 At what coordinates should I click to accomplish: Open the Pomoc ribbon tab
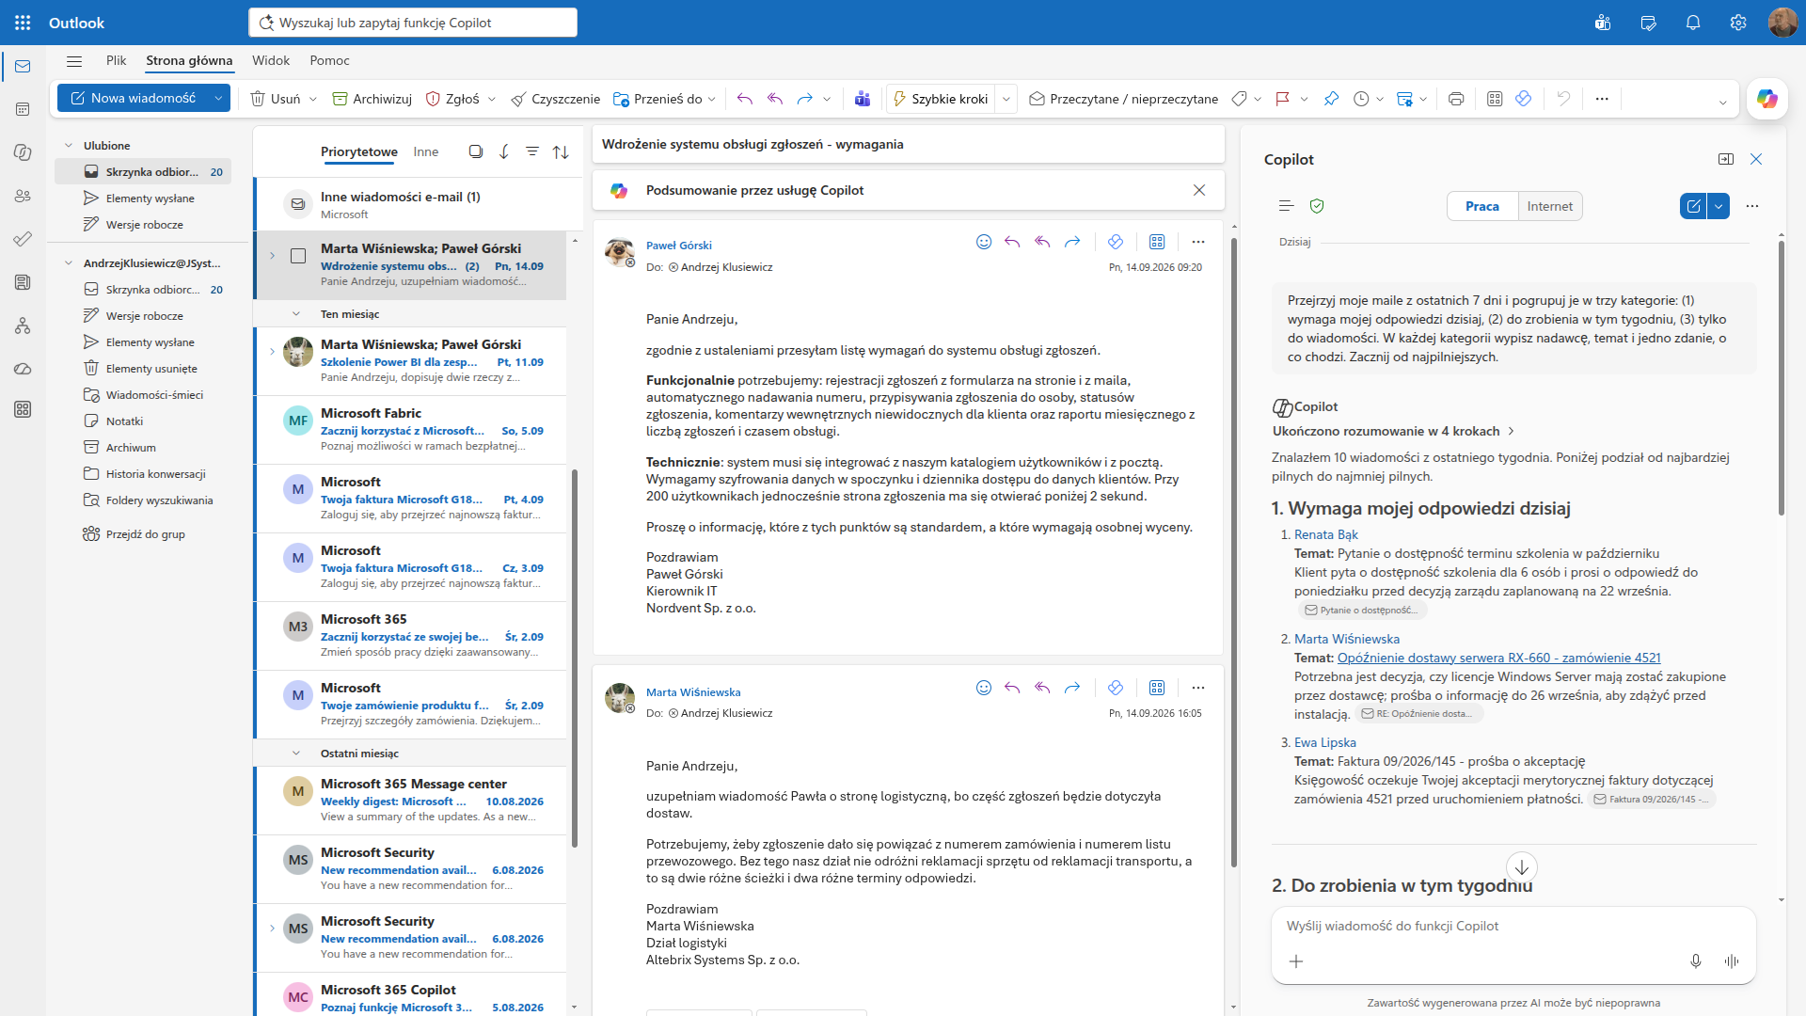coord(329,60)
